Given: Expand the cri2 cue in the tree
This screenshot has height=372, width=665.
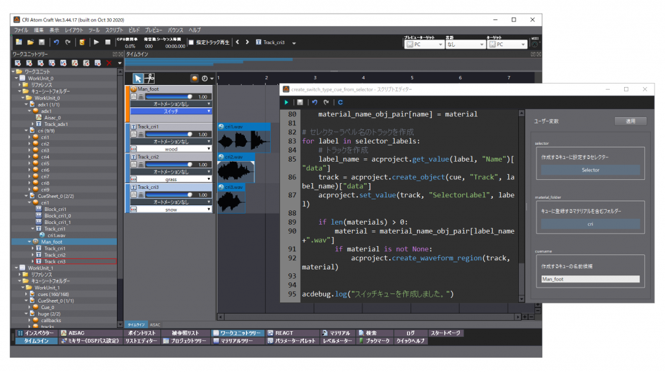Looking at the screenshot, I should click(30, 143).
